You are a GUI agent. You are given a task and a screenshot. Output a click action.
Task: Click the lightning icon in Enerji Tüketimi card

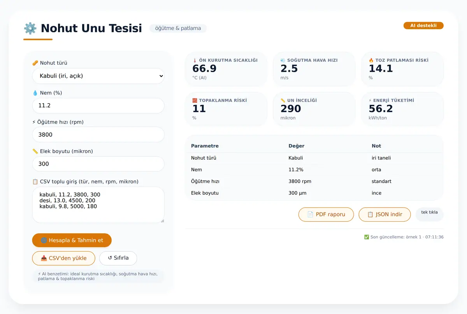(x=370, y=101)
